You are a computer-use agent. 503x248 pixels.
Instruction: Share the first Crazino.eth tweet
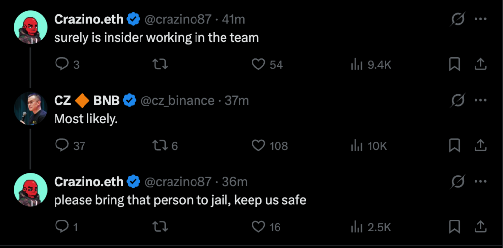point(480,64)
